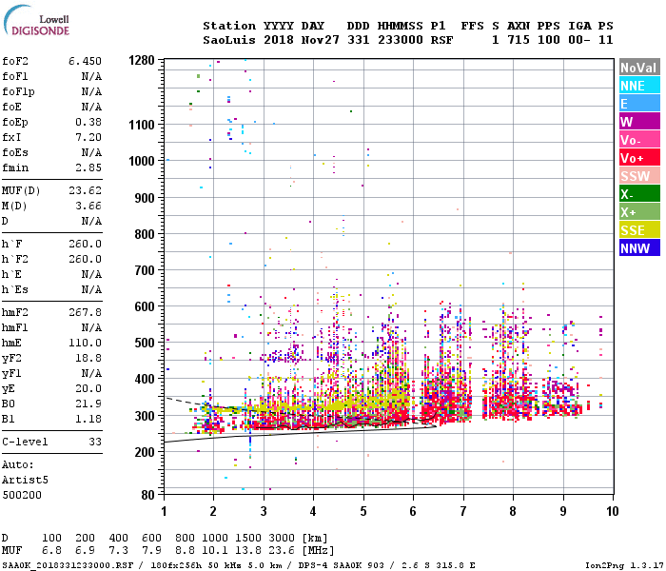Click the 23.6 MHz MUF table value
The width and height of the screenshot is (666, 571).
[282, 551]
